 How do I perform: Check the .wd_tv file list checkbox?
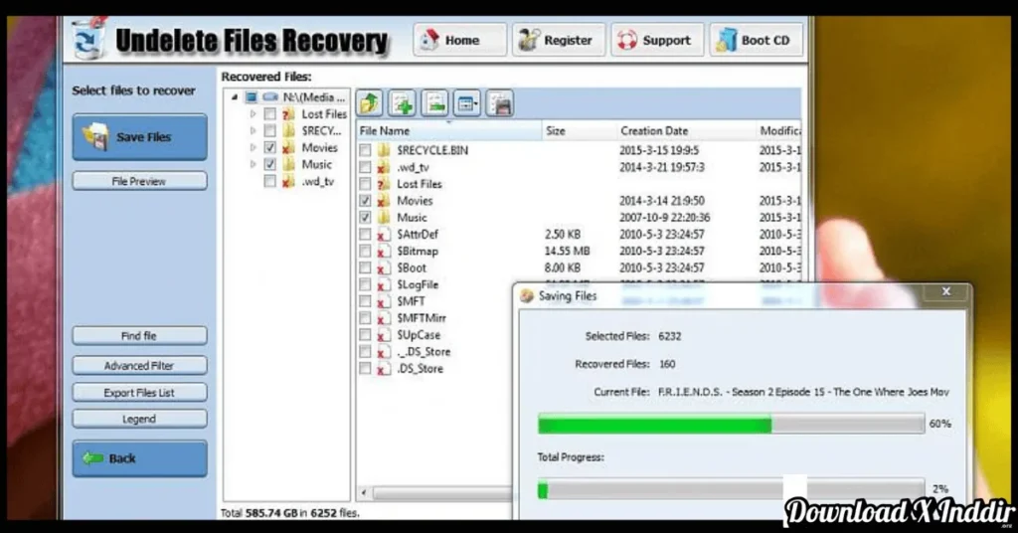pyautogui.click(x=366, y=167)
